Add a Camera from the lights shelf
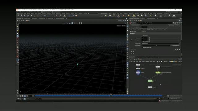The height and width of the screenshot is (111, 198). coord(102,16)
